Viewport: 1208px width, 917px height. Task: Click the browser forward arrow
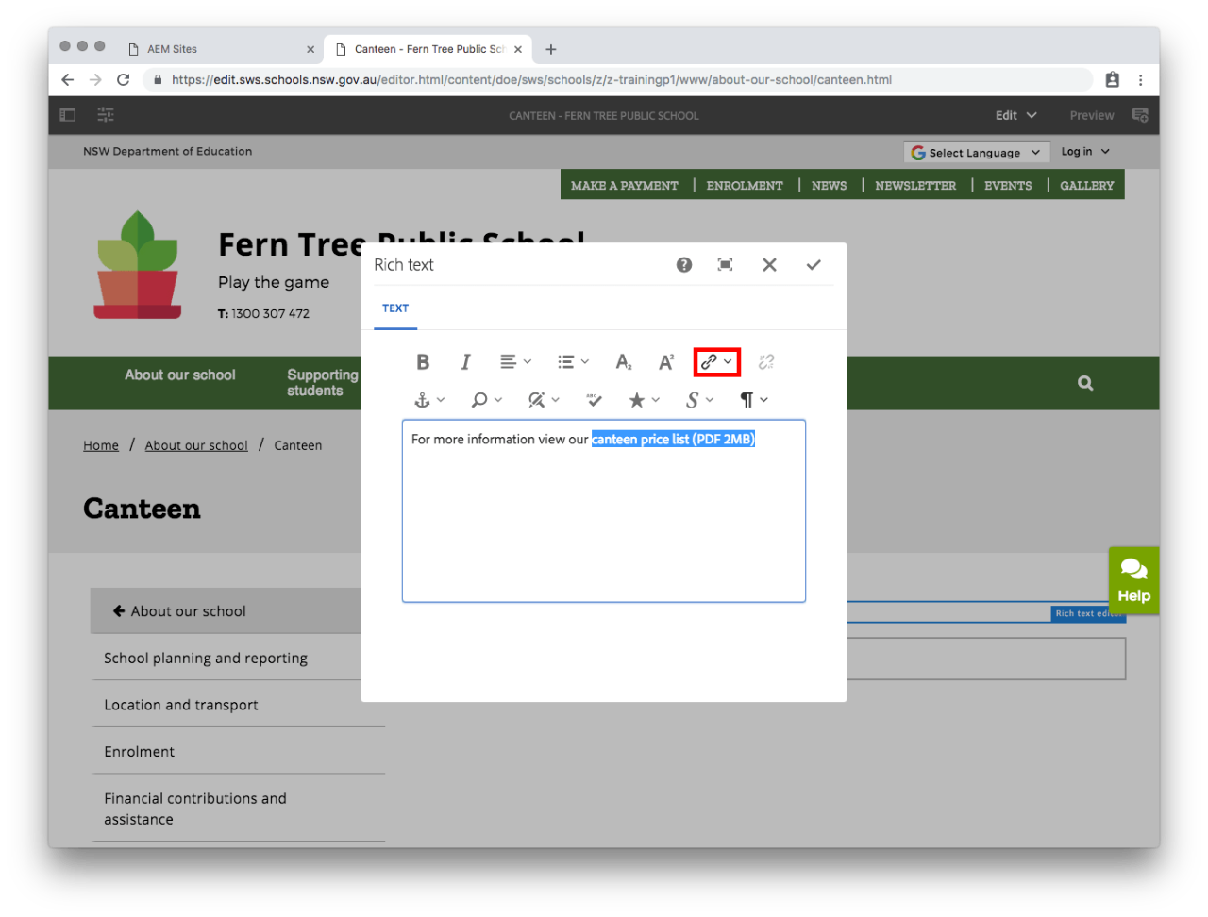point(95,80)
